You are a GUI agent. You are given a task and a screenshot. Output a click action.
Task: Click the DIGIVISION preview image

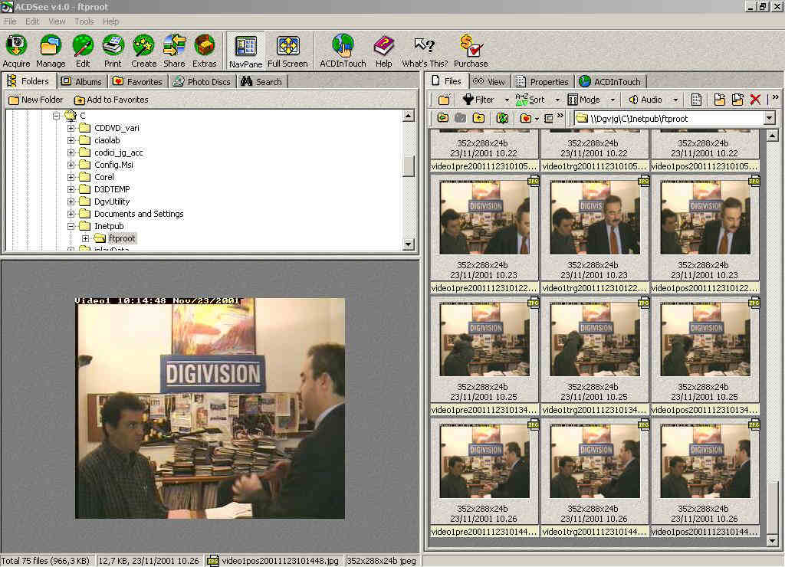pyautogui.click(x=210, y=408)
